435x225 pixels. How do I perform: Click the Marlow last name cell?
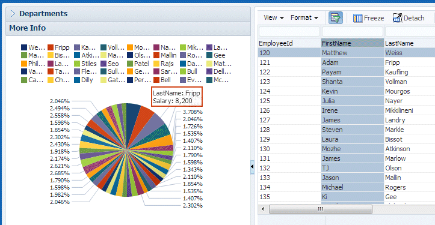[x=410, y=158]
